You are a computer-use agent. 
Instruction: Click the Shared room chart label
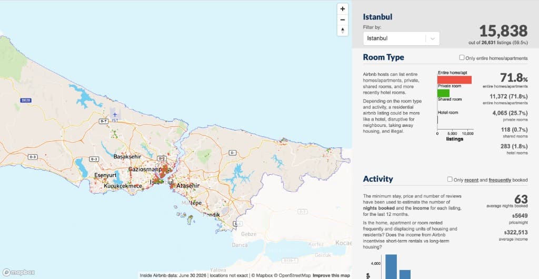450,99
